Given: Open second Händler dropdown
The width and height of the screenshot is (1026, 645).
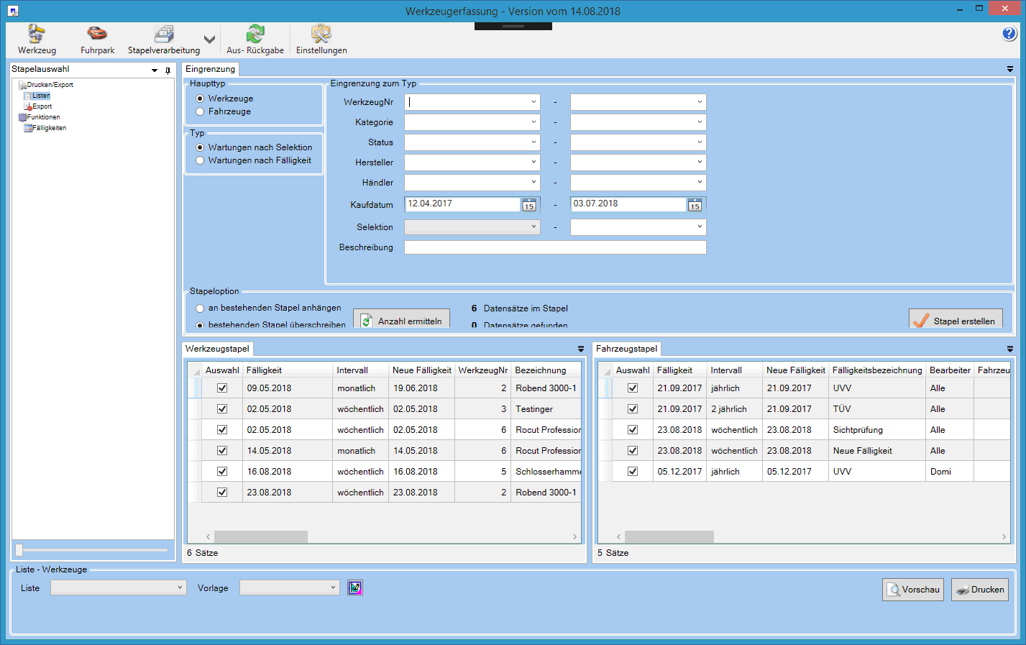Looking at the screenshot, I should click(700, 183).
